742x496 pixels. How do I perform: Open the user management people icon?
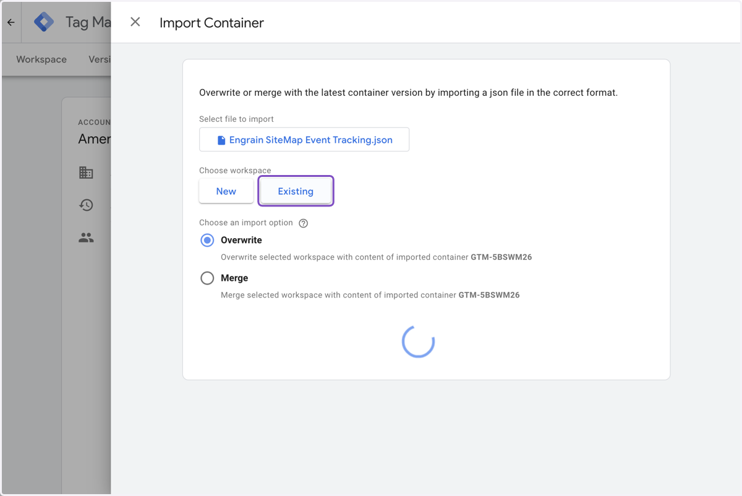point(87,237)
